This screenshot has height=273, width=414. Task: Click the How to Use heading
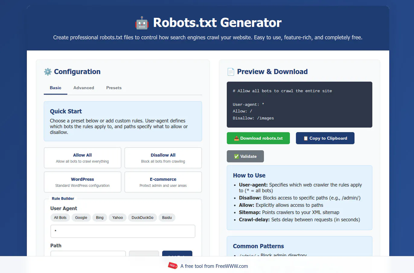click(249, 175)
